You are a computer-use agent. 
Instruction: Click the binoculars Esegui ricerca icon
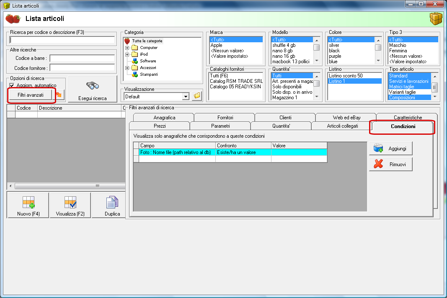coord(92,85)
